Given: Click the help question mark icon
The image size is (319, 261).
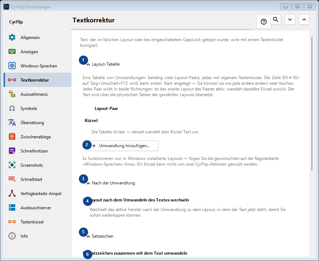Looking at the screenshot, I should click(x=264, y=22).
